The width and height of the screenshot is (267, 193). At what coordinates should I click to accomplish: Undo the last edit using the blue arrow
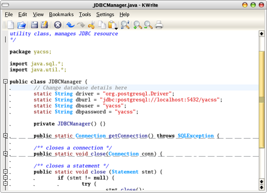pyautogui.click(x=70, y=25)
